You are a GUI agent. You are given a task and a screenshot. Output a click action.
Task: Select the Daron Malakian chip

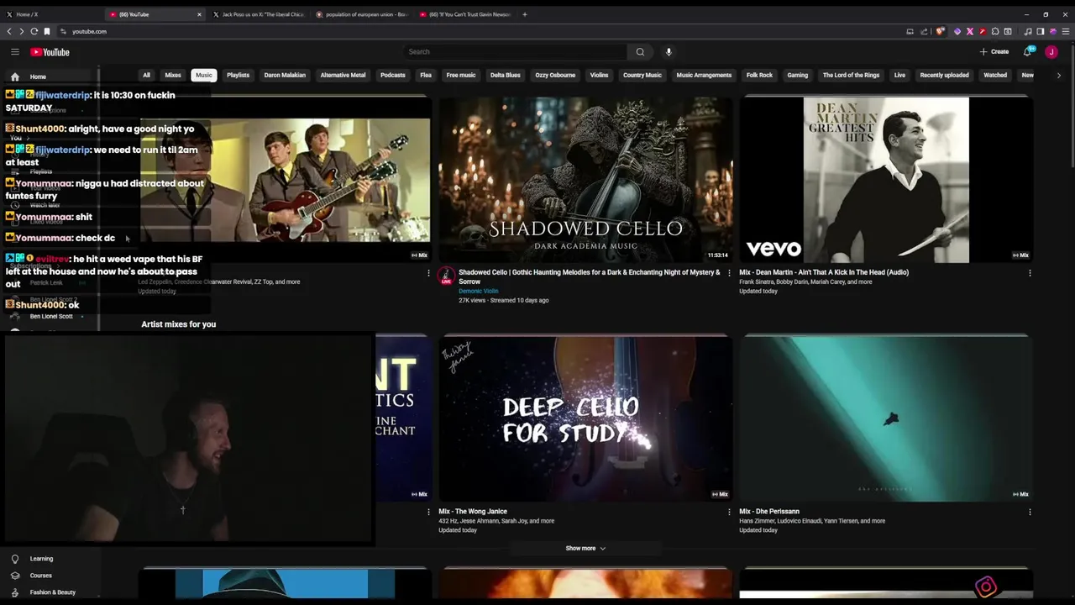coord(285,75)
